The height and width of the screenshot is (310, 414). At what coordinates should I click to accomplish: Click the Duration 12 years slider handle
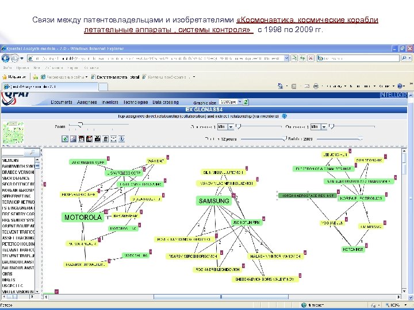click(x=284, y=139)
